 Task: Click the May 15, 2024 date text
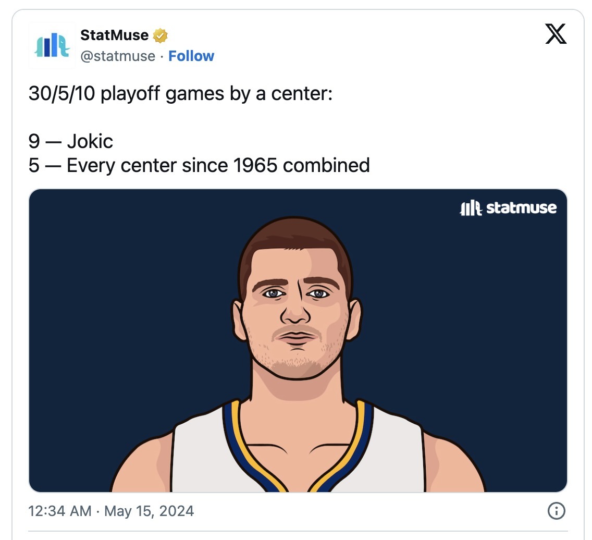click(149, 511)
